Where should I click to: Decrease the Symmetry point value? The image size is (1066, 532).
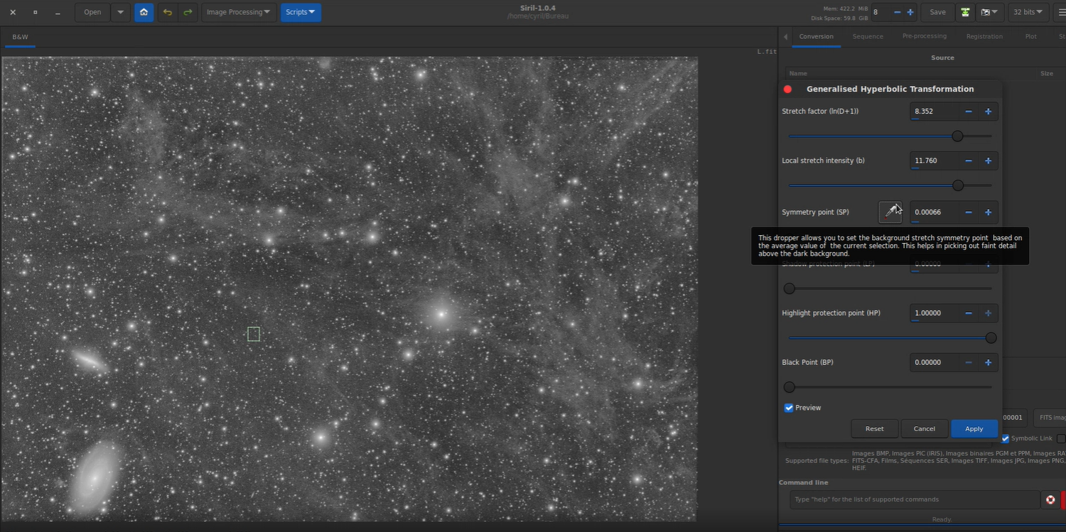(x=968, y=212)
